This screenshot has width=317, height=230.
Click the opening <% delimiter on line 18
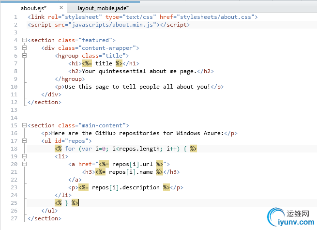click(58, 149)
